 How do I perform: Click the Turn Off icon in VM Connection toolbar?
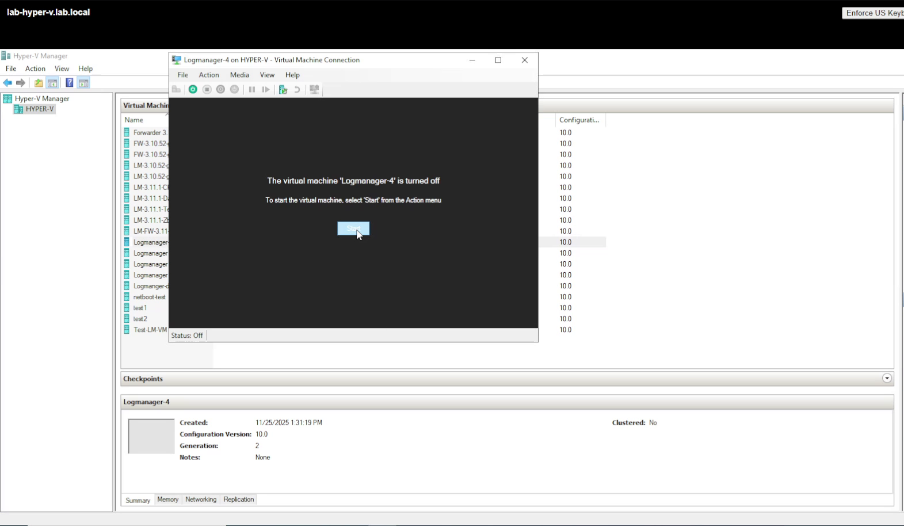tap(207, 89)
